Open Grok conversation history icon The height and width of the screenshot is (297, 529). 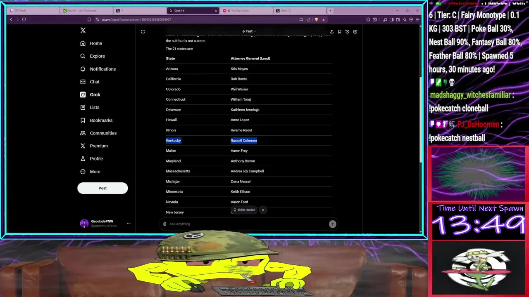[x=347, y=31]
